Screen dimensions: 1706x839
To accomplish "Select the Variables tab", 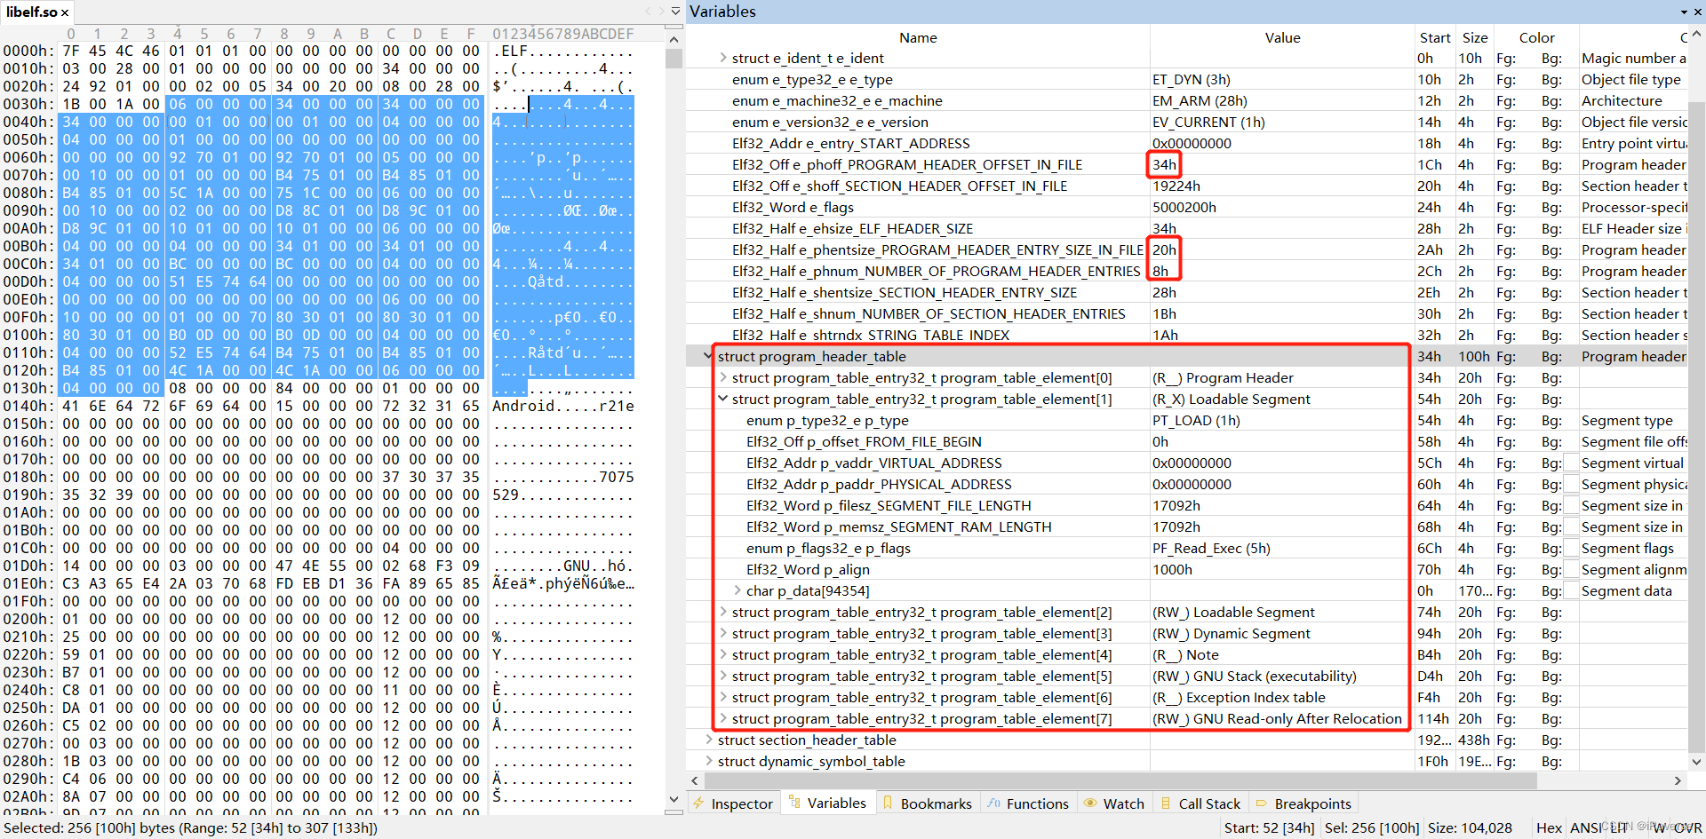I will pyautogui.click(x=827, y=803).
